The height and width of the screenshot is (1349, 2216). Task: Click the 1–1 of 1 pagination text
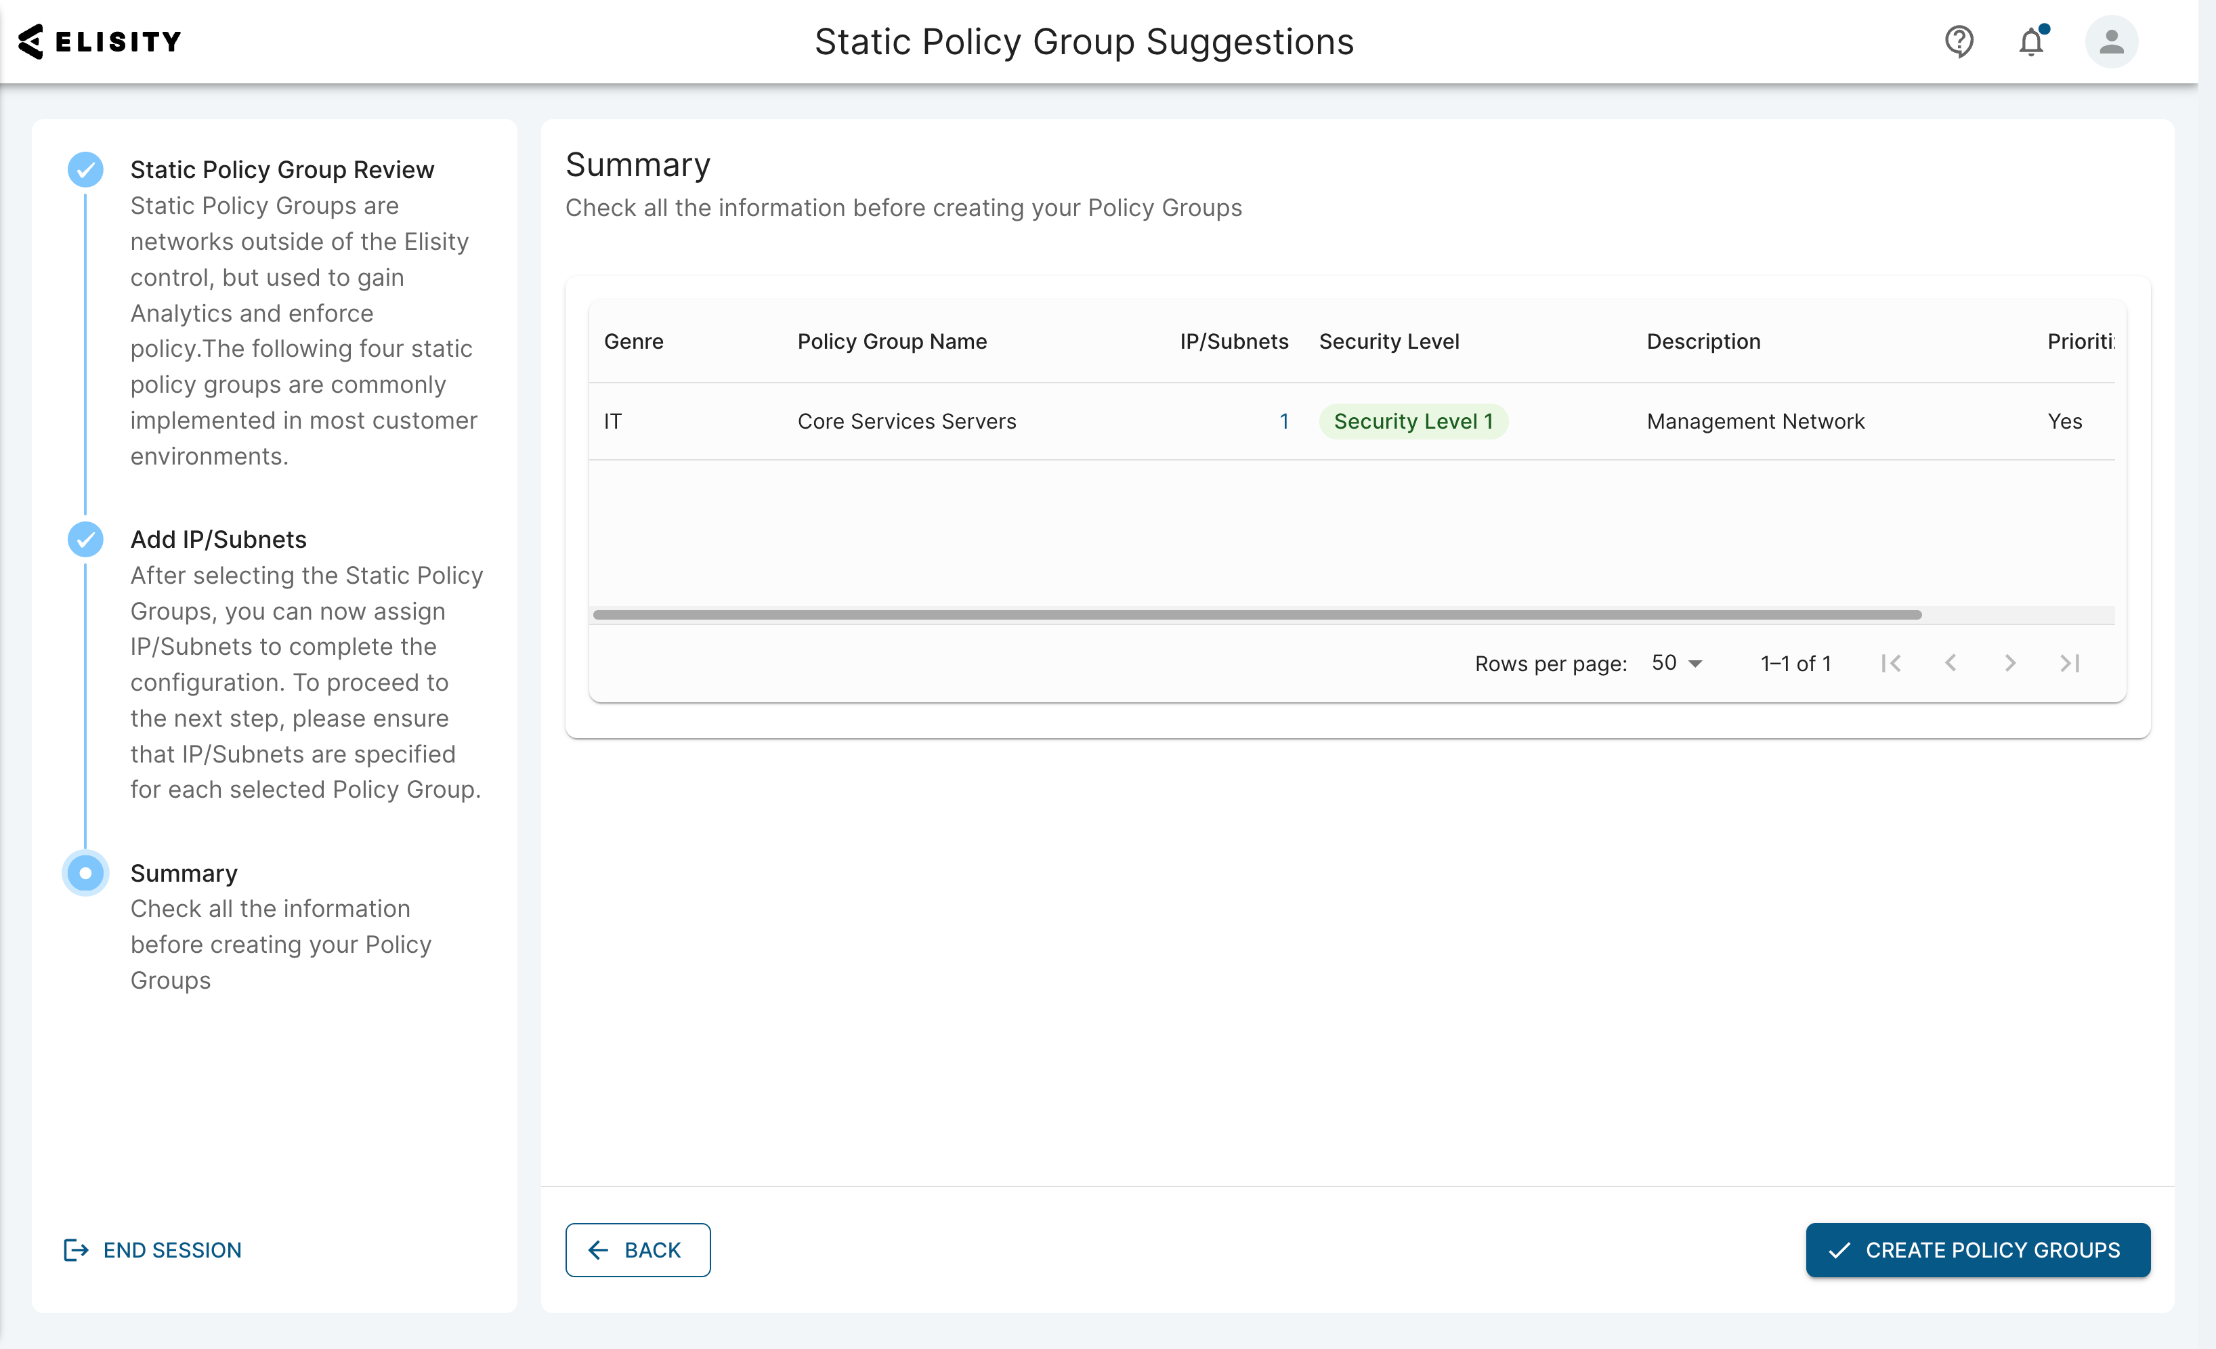1795,664
